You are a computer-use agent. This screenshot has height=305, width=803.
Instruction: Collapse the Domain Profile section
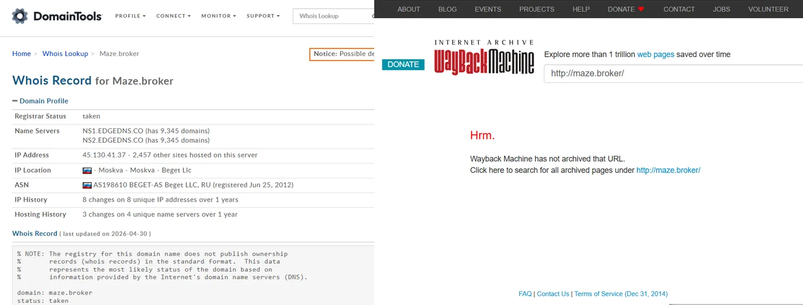click(x=41, y=101)
